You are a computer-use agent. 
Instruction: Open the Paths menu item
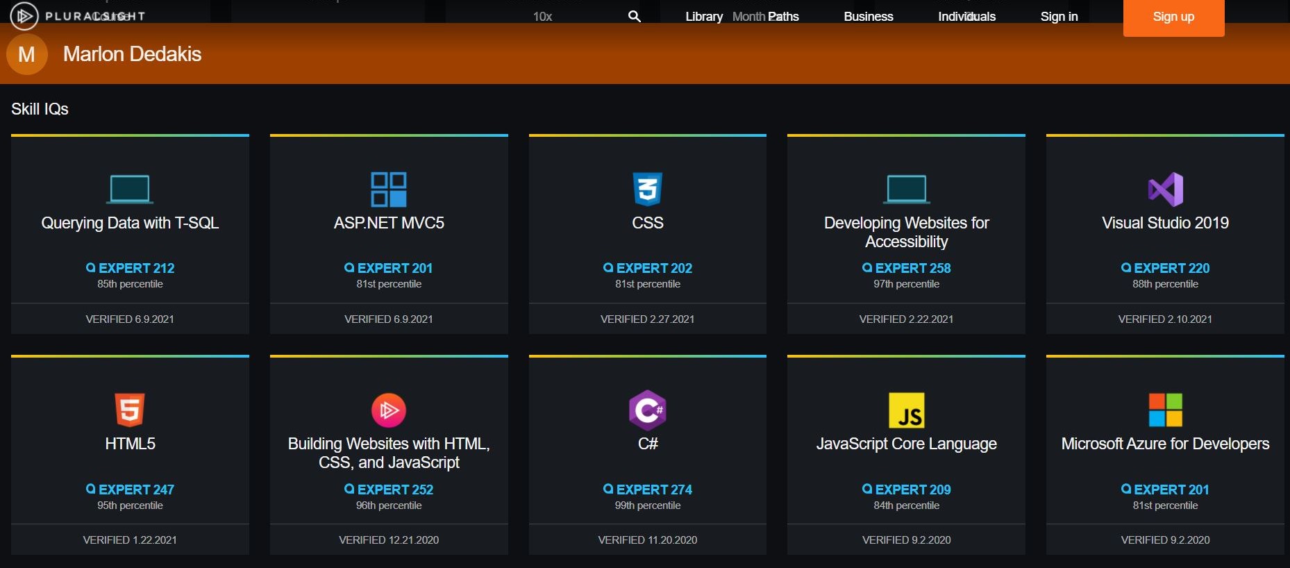tap(783, 17)
